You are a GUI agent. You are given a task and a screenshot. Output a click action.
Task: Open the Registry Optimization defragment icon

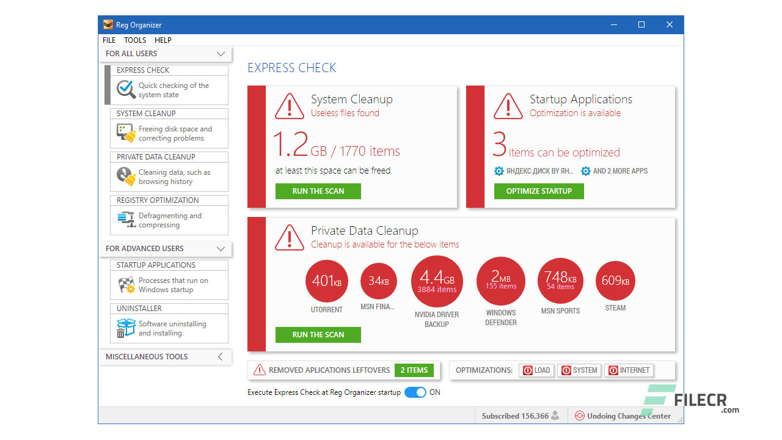tap(126, 220)
